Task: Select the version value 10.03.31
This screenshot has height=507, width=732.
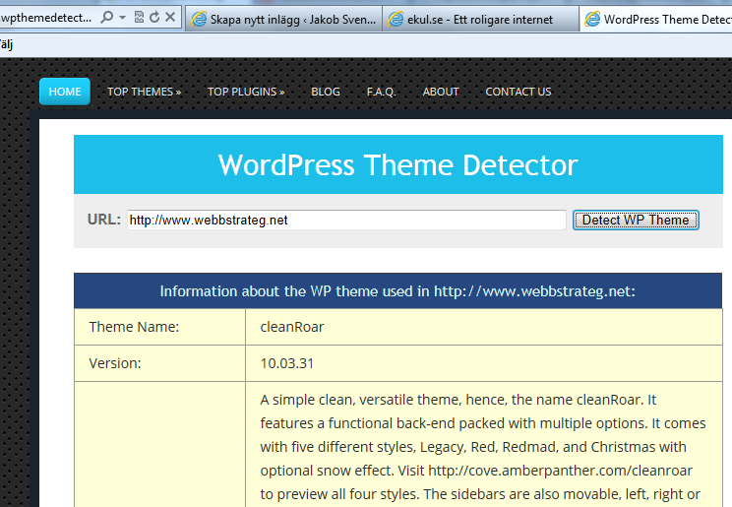Action: pos(287,363)
